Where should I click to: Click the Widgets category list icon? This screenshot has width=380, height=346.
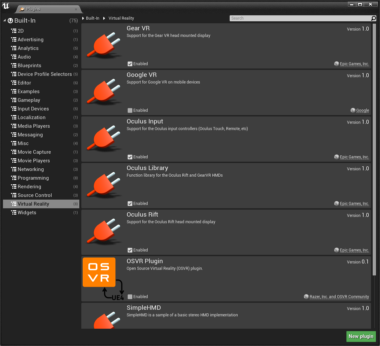point(14,213)
